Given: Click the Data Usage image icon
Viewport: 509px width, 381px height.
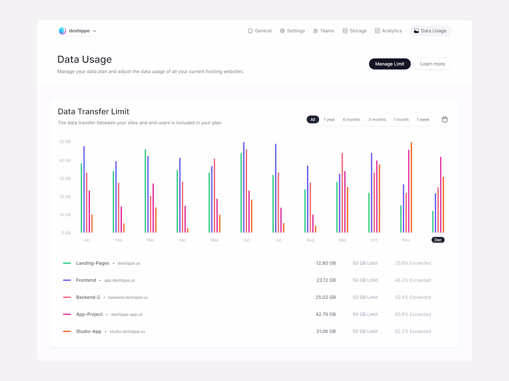Looking at the screenshot, I should [416, 31].
